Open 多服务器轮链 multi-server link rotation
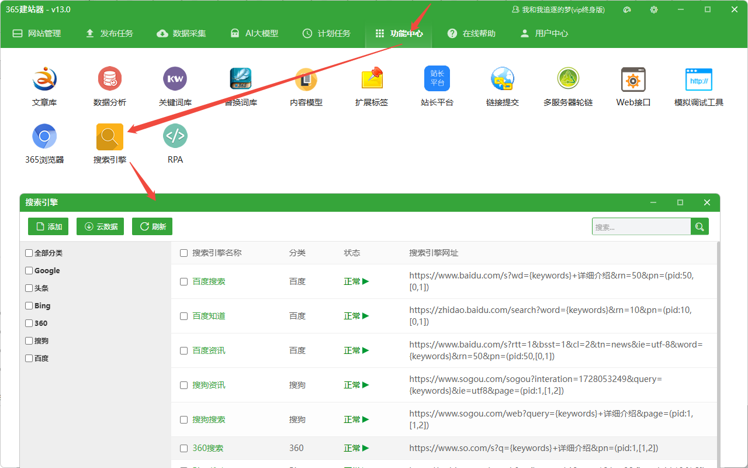The width and height of the screenshot is (748, 468). tap(568, 87)
